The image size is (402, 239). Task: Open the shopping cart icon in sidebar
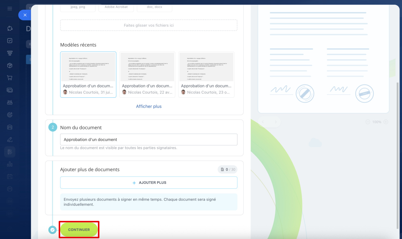click(10, 78)
